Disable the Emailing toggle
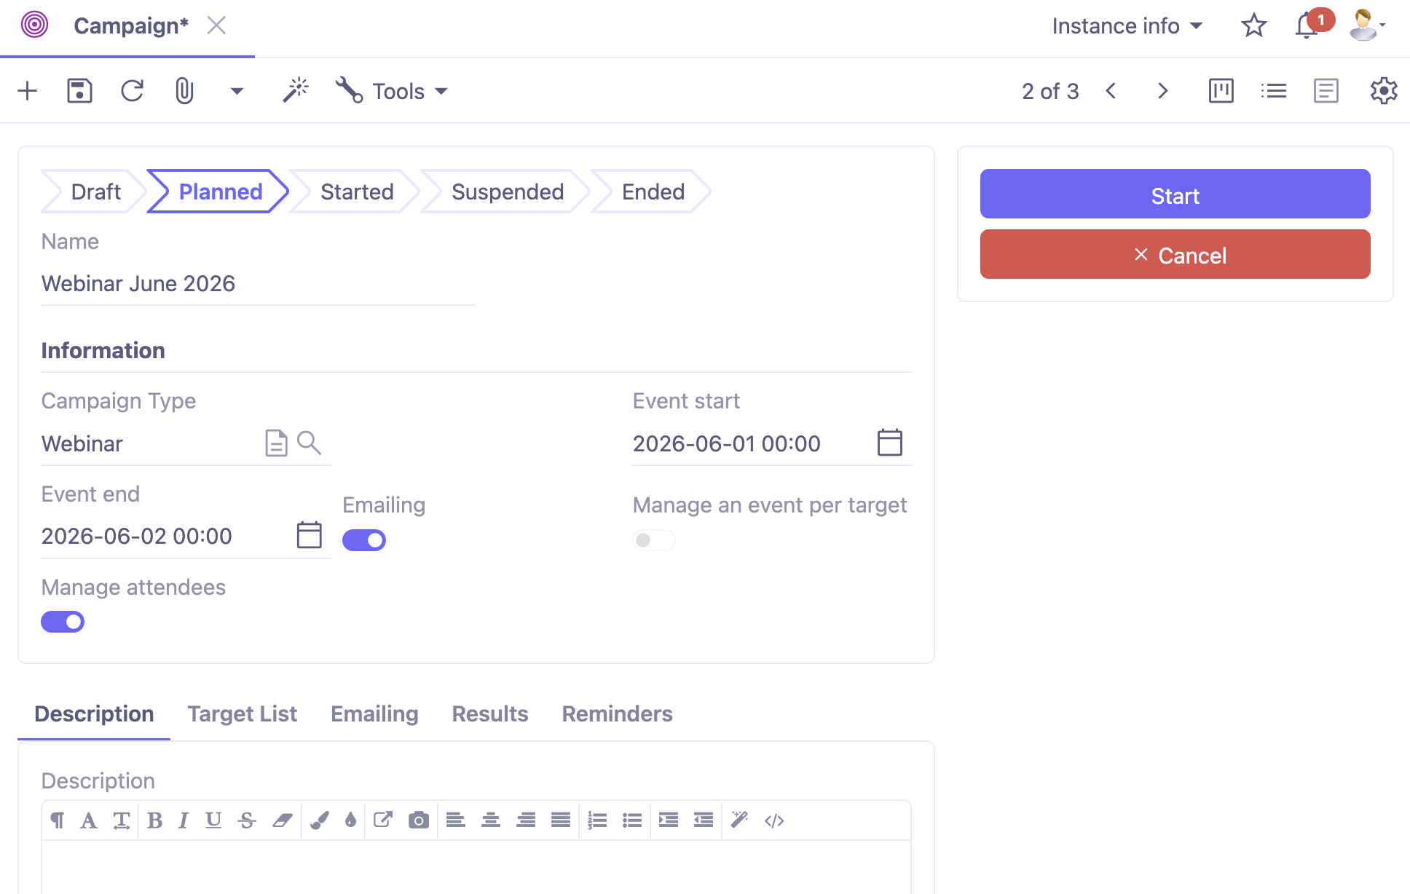1410x894 pixels. point(363,539)
